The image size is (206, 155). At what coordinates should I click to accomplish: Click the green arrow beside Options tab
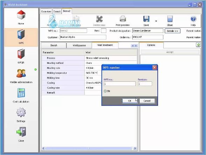pyautogui.click(x=198, y=45)
